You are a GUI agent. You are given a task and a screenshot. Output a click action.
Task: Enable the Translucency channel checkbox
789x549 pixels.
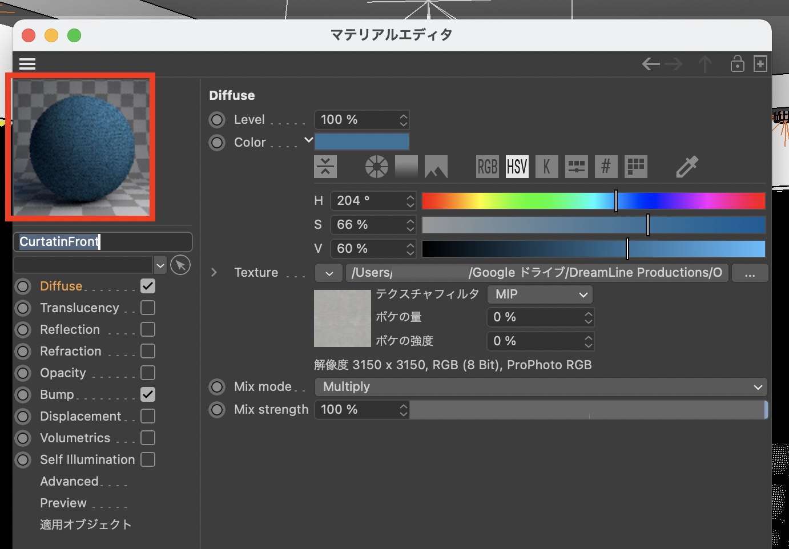tap(148, 308)
